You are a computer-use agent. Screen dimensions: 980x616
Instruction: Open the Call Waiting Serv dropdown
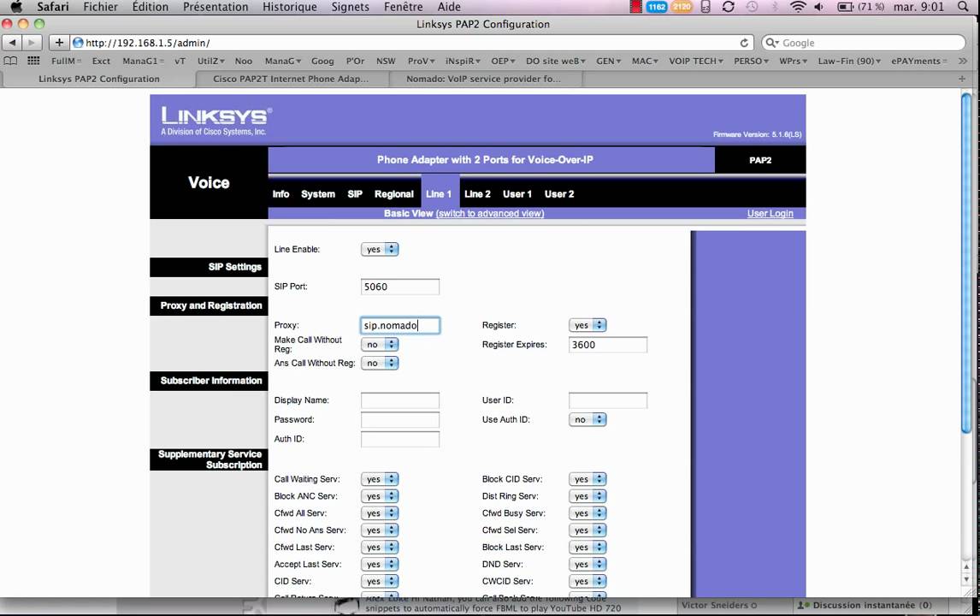point(380,479)
